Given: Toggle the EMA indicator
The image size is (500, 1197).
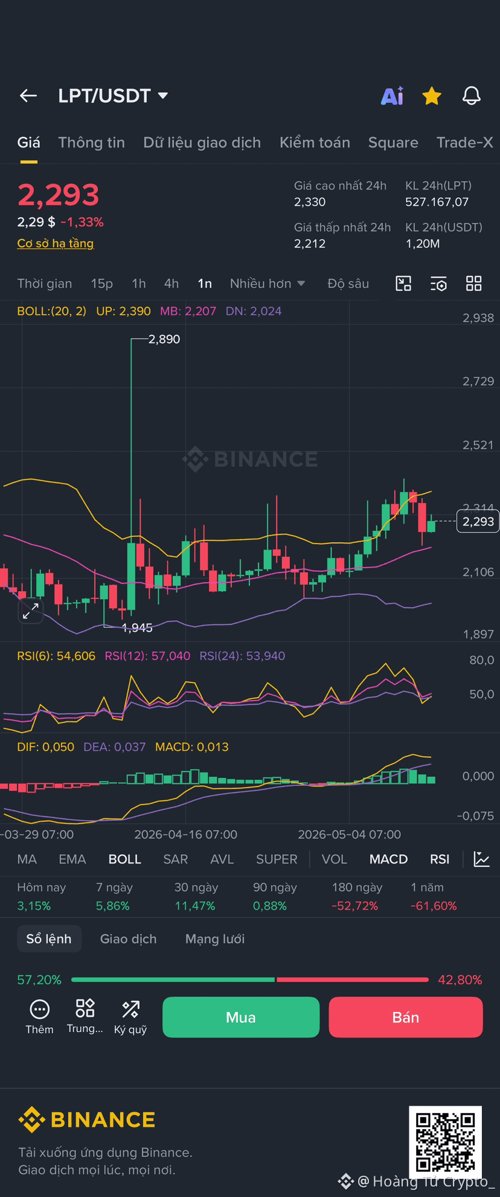Looking at the screenshot, I should 72,859.
